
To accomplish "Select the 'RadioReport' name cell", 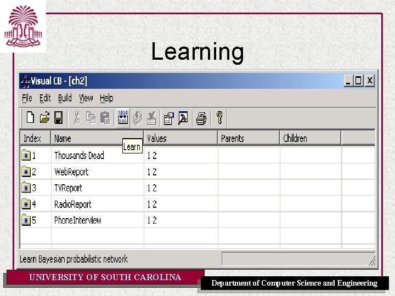I will tap(98, 204).
